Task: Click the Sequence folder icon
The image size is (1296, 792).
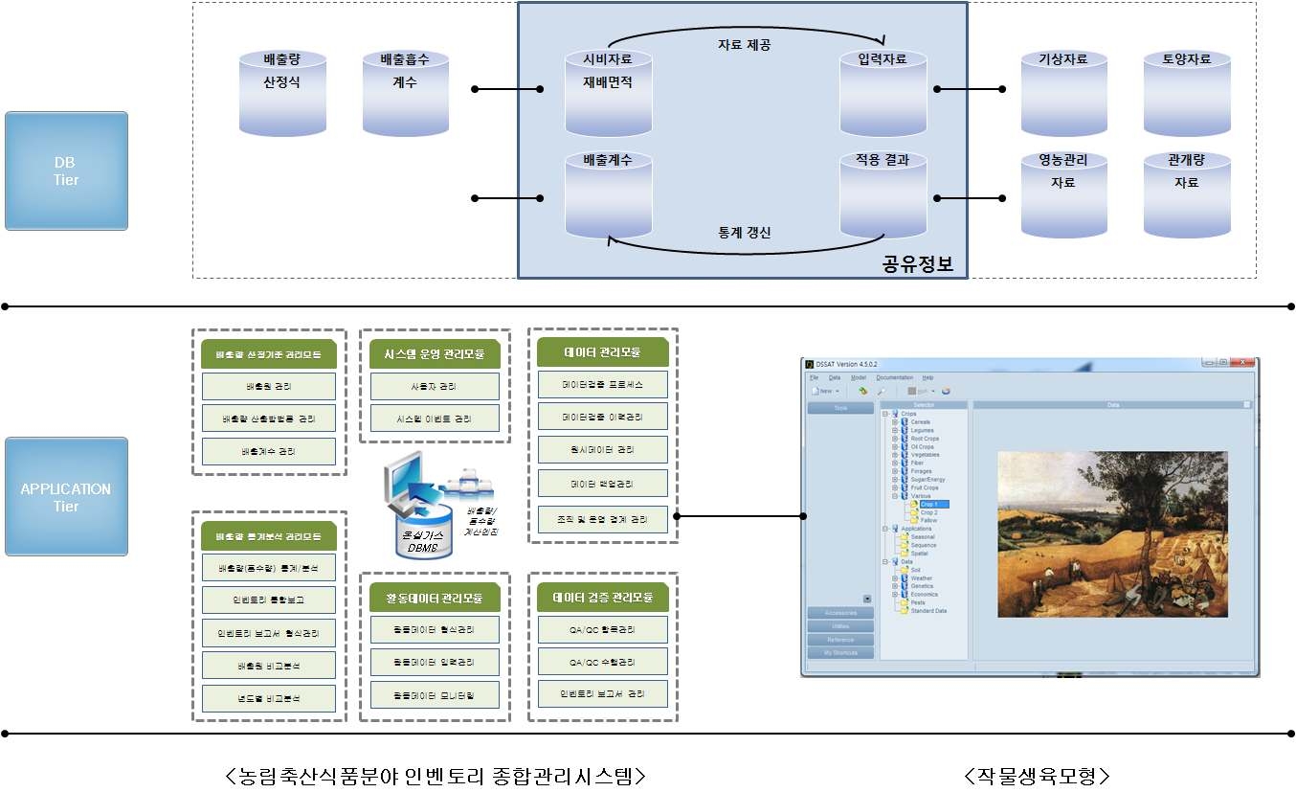Action: pos(905,545)
